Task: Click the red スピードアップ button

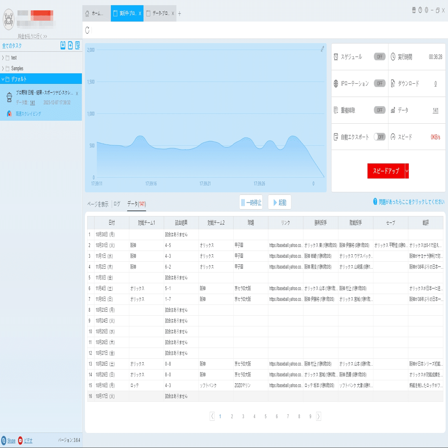Action: 386,171
